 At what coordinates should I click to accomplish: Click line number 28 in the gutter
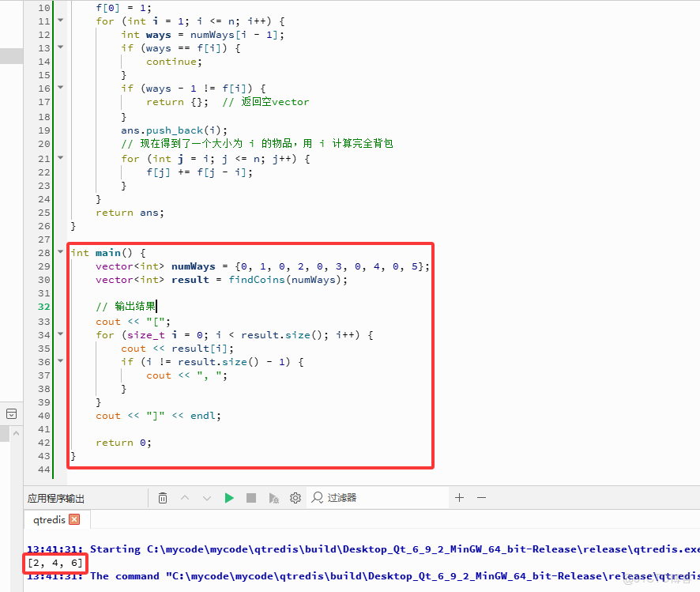[43, 253]
